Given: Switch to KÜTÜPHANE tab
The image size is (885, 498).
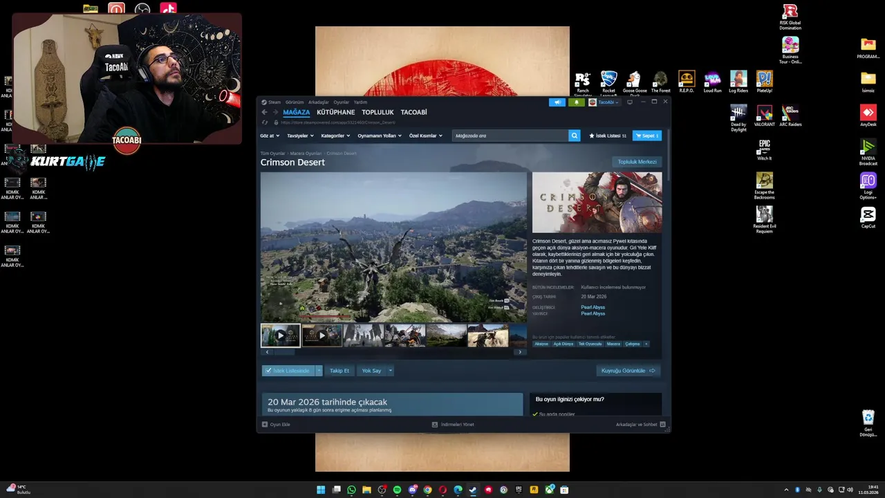Looking at the screenshot, I should tap(336, 112).
